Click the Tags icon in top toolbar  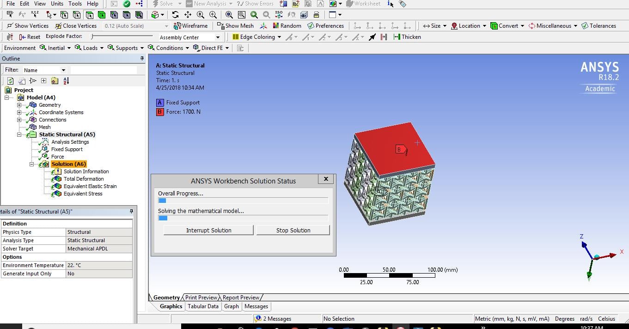click(403, 4)
